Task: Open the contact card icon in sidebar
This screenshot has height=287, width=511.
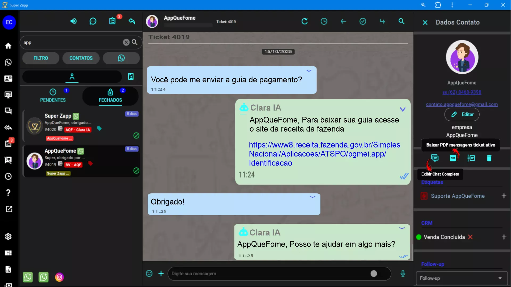Action: point(8,78)
